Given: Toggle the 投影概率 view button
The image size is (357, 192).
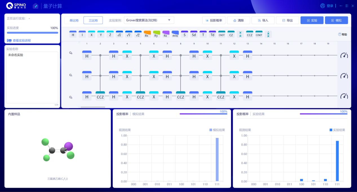Looking at the screenshot, I should [x=214, y=20].
